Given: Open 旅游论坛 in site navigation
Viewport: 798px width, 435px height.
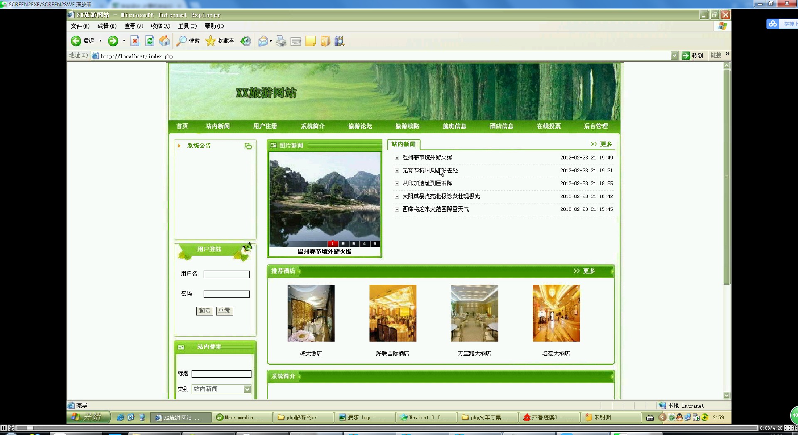Looking at the screenshot, I should click(360, 126).
